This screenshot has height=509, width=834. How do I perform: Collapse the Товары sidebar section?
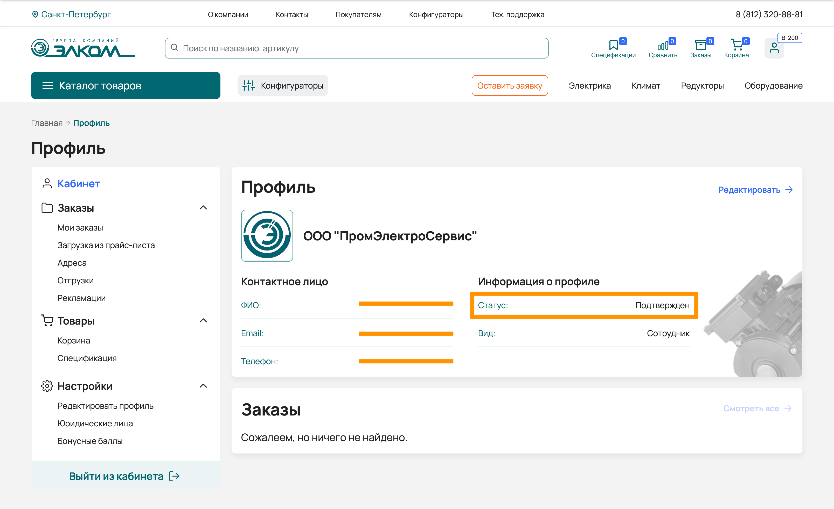click(203, 321)
